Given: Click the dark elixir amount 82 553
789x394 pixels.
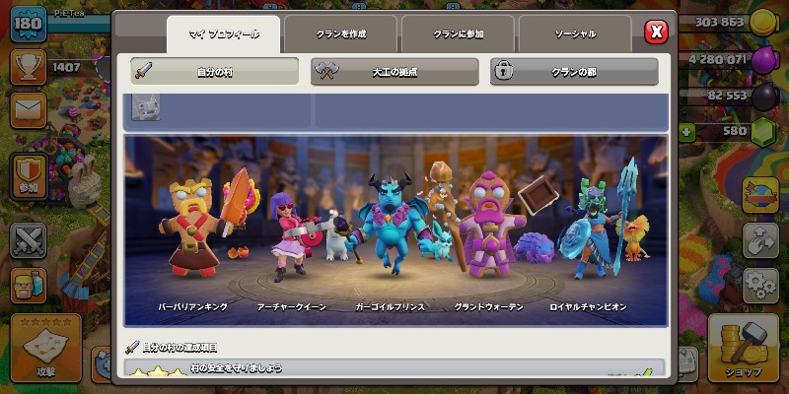Looking at the screenshot, I should coord(727,96).
